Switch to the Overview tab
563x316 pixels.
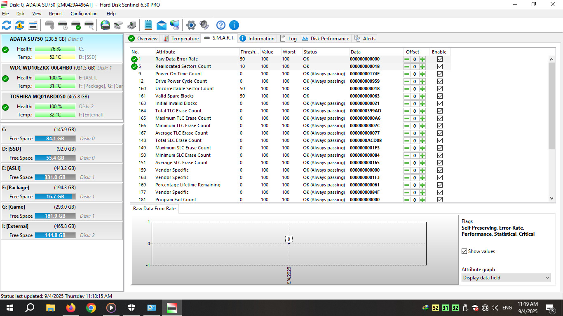coord(143,39)
